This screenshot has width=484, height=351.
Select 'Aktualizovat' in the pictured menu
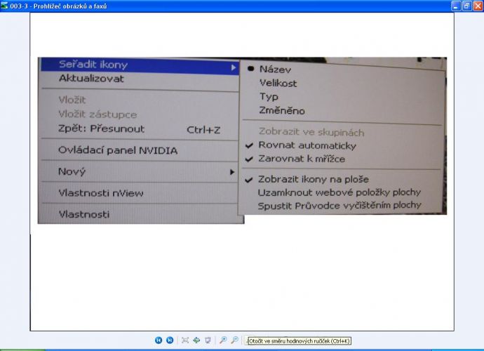point(91,79)
